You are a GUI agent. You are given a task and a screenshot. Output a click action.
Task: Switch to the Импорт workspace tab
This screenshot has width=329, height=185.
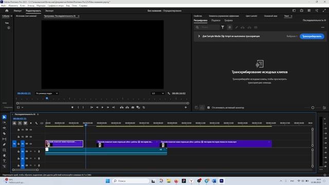(17, 11)
